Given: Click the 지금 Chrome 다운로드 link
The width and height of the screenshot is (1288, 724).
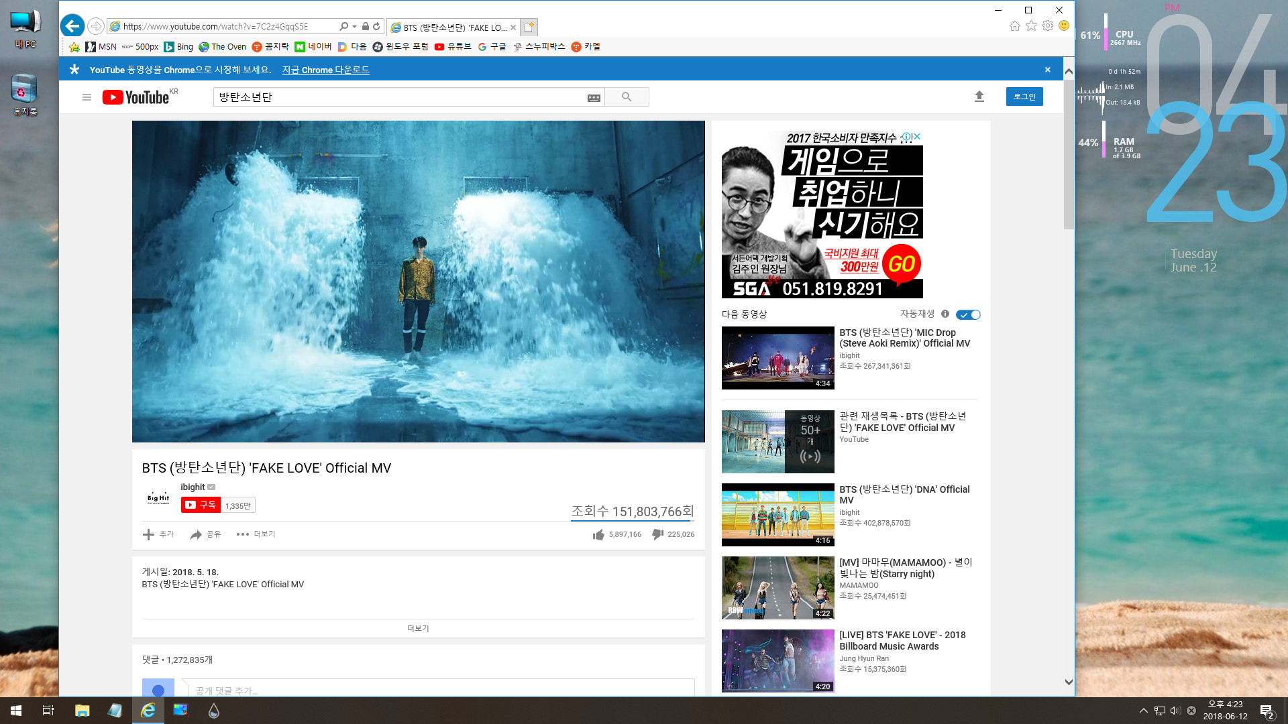Looking at the screenshot, I should pyautogui.click(x=325, y=70).
